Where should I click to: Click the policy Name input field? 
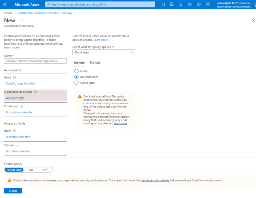[x=35, y=61]
